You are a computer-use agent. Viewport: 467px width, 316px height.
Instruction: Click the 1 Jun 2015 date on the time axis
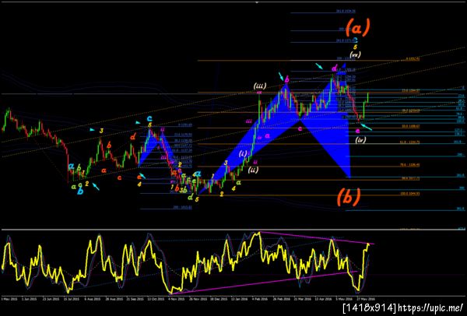(x=28, y=298)
